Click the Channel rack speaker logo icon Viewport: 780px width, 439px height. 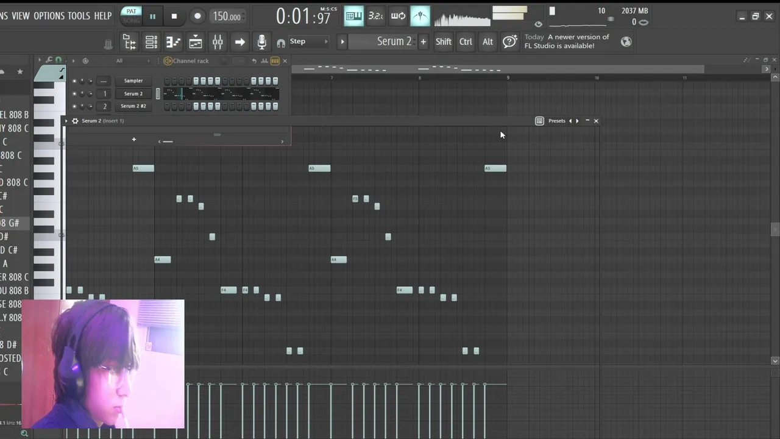[168, 61]
